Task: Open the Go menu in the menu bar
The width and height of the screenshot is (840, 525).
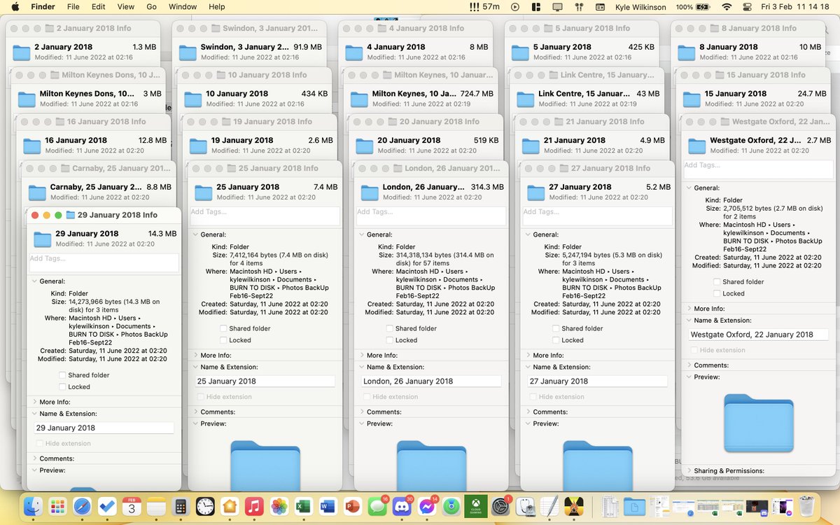Action: (152, 7)
